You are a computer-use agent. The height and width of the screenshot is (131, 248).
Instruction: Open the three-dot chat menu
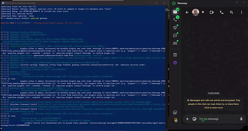pos(241,12)
